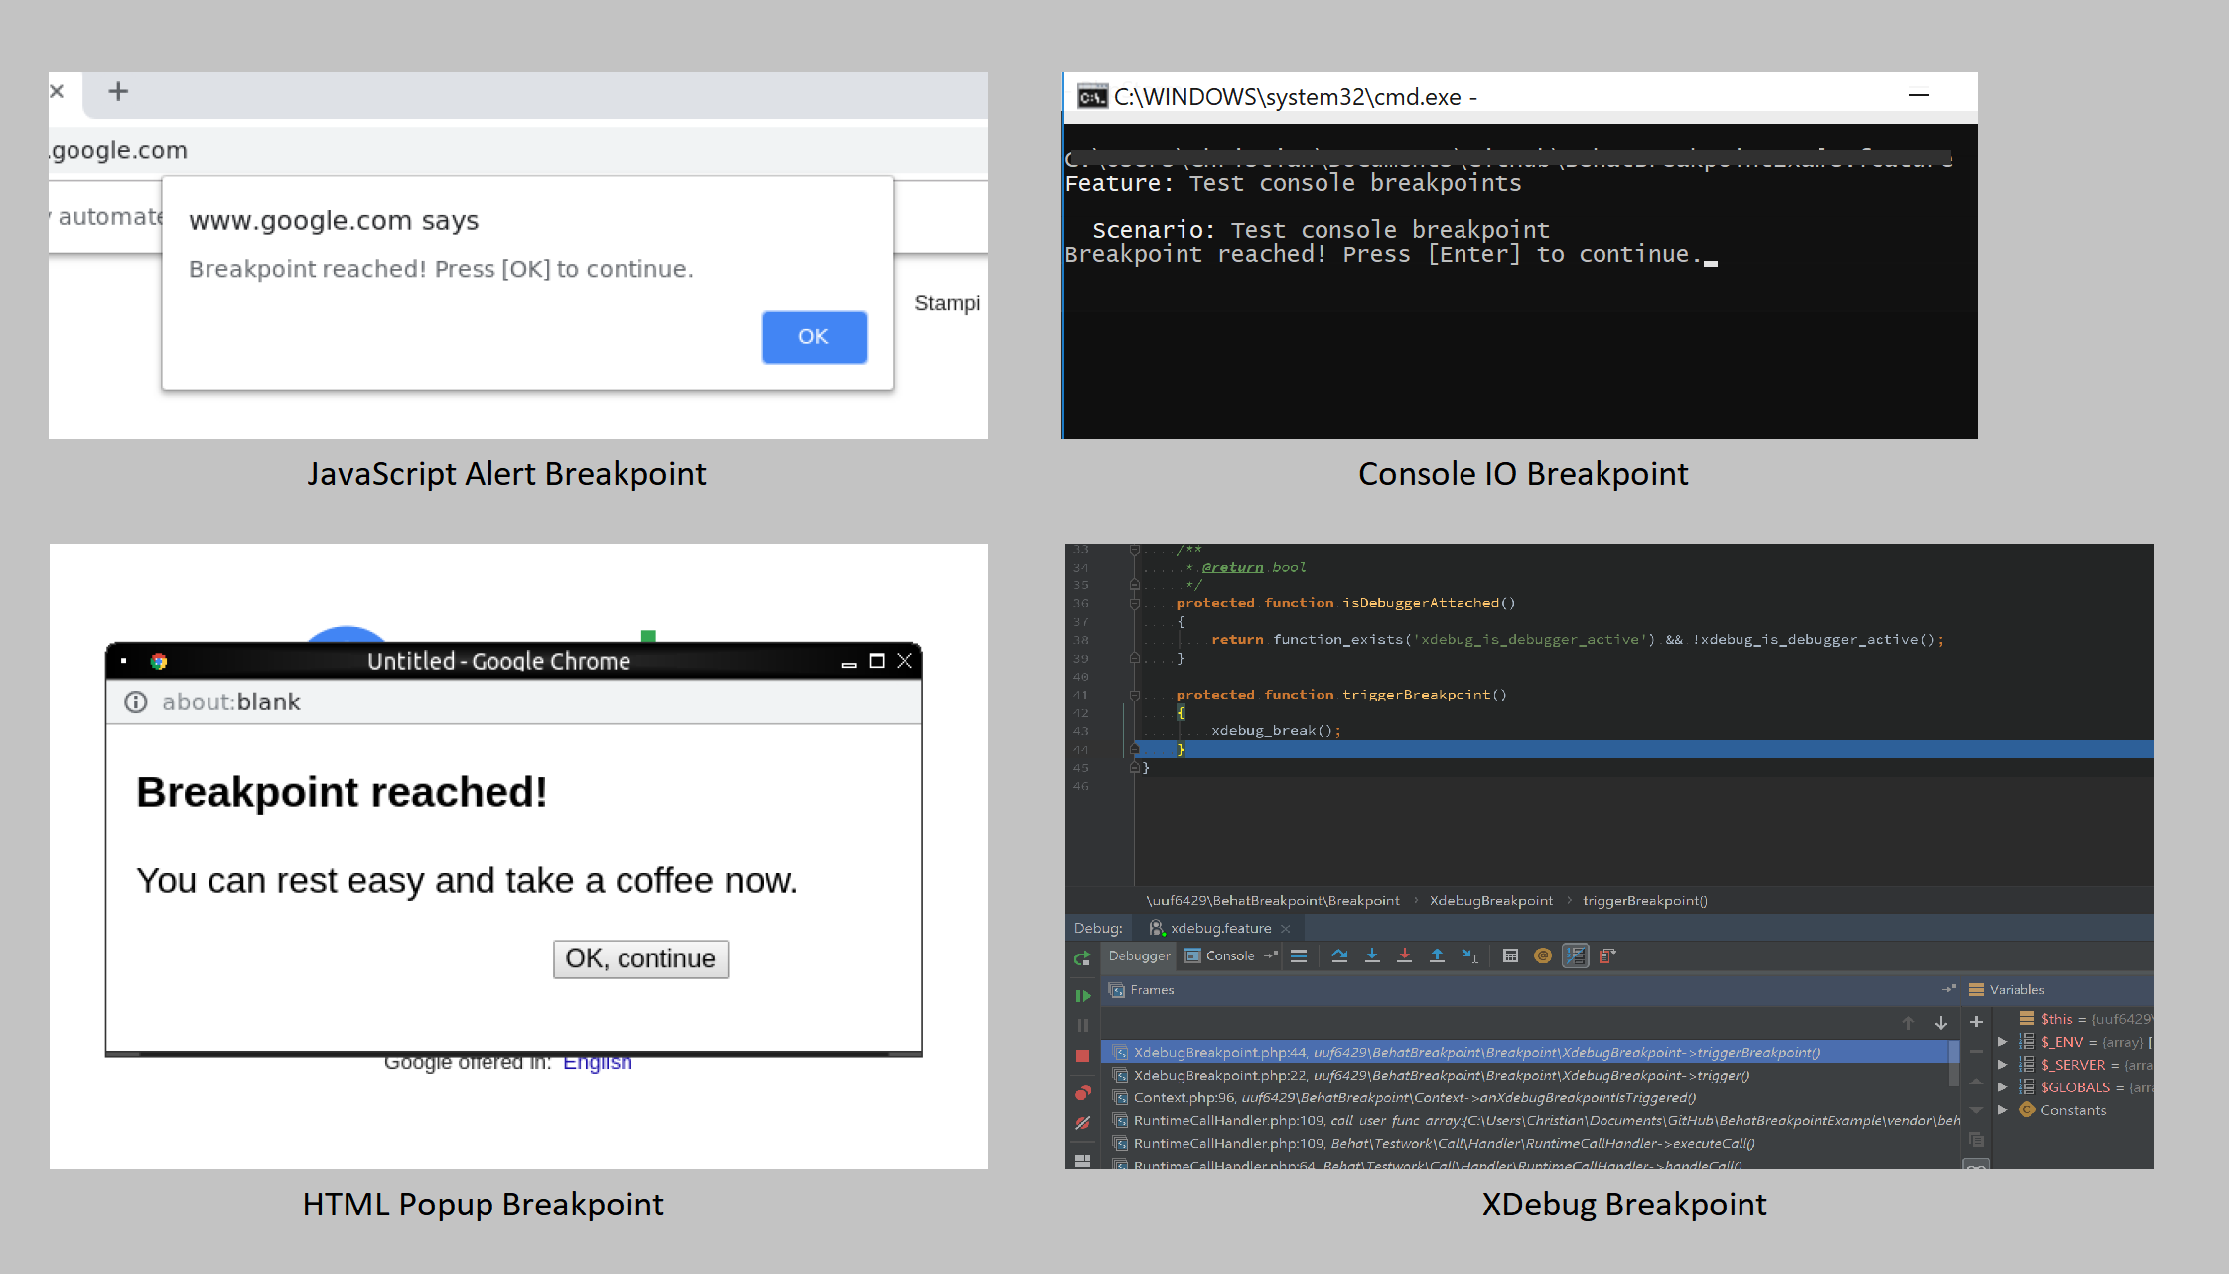Open the Evaluate Expression calculator icon
This screenshot has height=1274, width=2229.
[1510, 955]
